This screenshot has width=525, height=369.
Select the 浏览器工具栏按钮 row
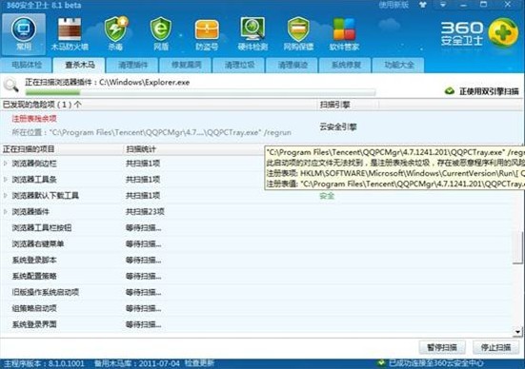coord(42,227)
